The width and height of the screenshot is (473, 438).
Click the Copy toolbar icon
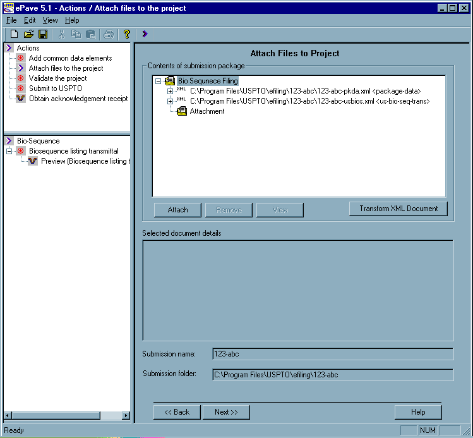pyautogui.click(x=76, y=34)
